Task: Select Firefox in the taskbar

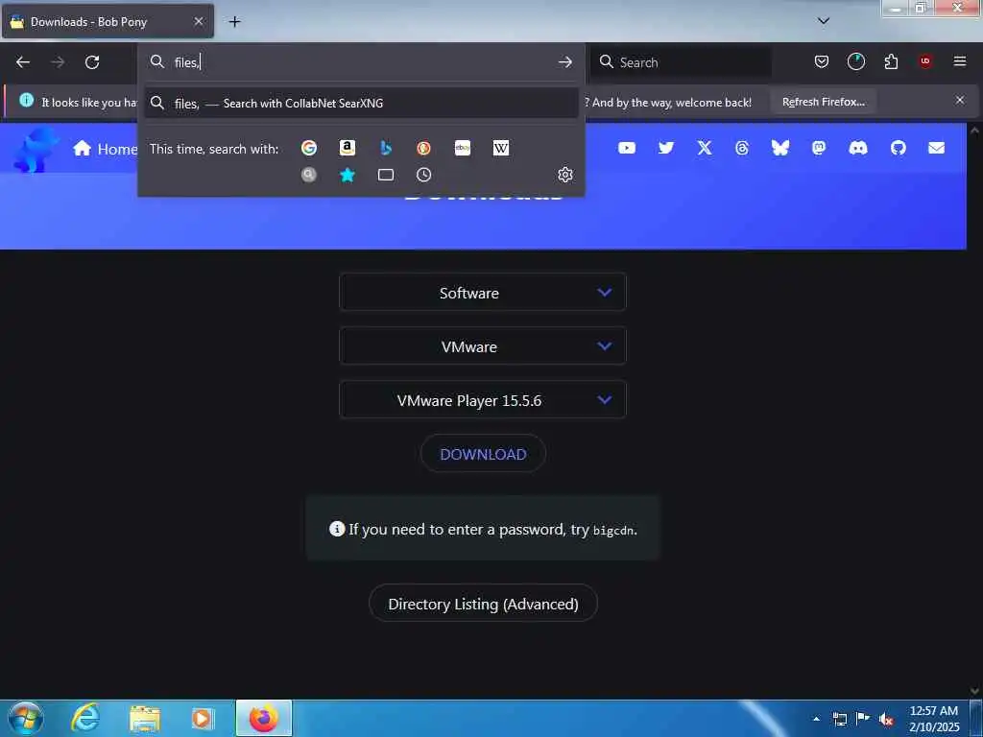Action: coord(264,718)
